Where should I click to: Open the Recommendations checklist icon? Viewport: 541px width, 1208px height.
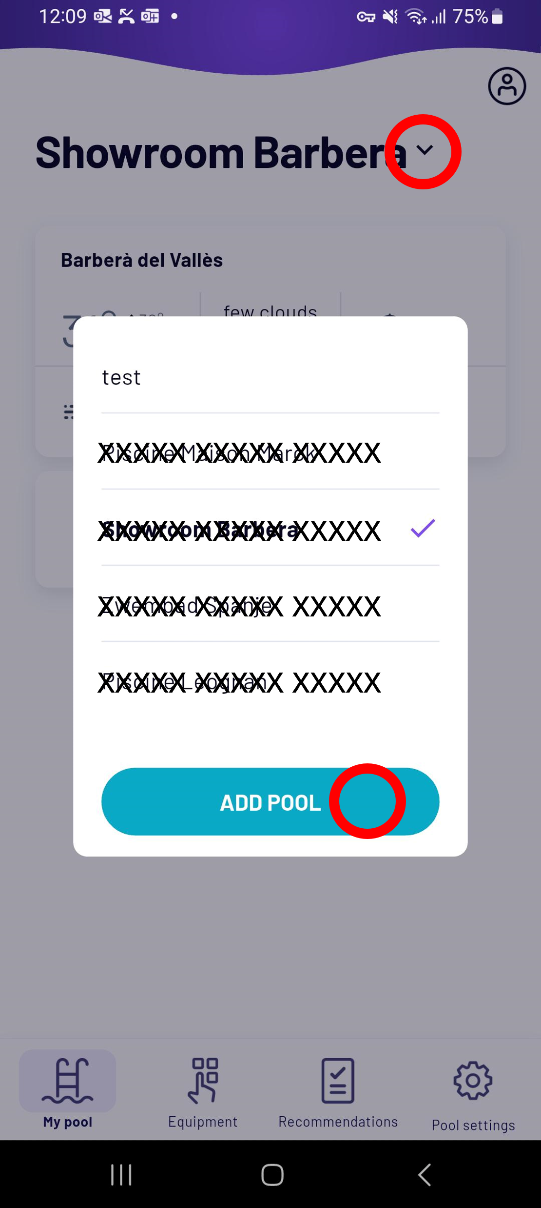click(x=338, y=1080)
